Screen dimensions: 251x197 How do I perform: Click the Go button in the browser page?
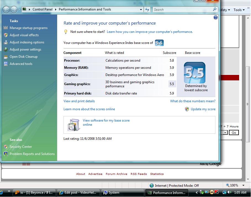234,133
